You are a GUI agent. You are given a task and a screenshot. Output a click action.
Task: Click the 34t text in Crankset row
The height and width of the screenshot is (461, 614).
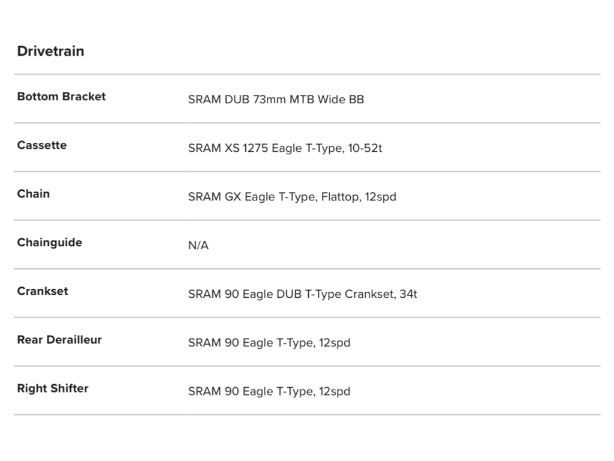tap(408, 294)
